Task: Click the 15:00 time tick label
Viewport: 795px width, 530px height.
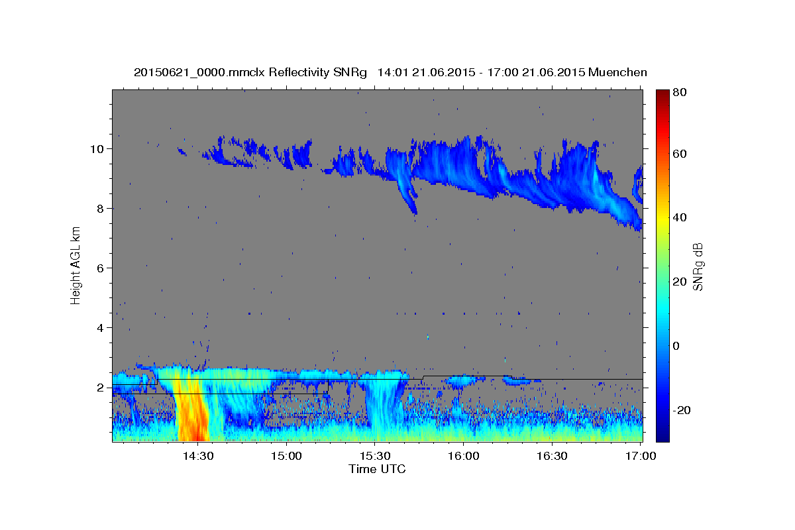Action: pyautogui.click(x=287, y=456)
